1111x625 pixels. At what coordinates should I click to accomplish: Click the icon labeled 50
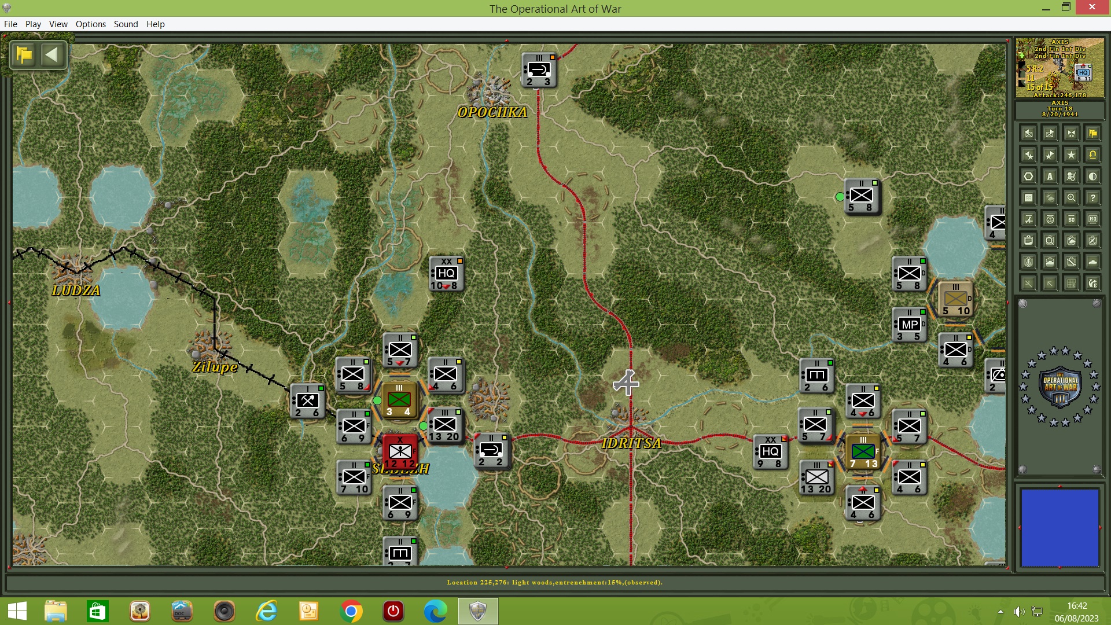pos(1071,219)
